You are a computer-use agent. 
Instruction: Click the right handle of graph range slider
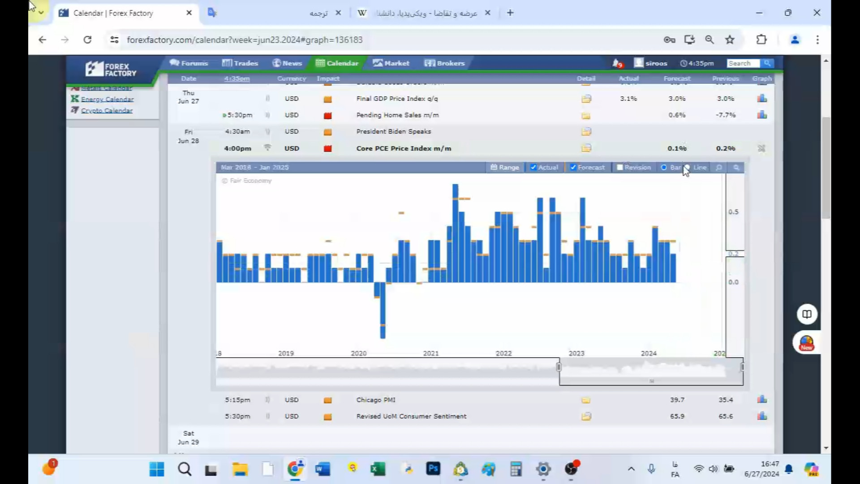tap(742, 367)
